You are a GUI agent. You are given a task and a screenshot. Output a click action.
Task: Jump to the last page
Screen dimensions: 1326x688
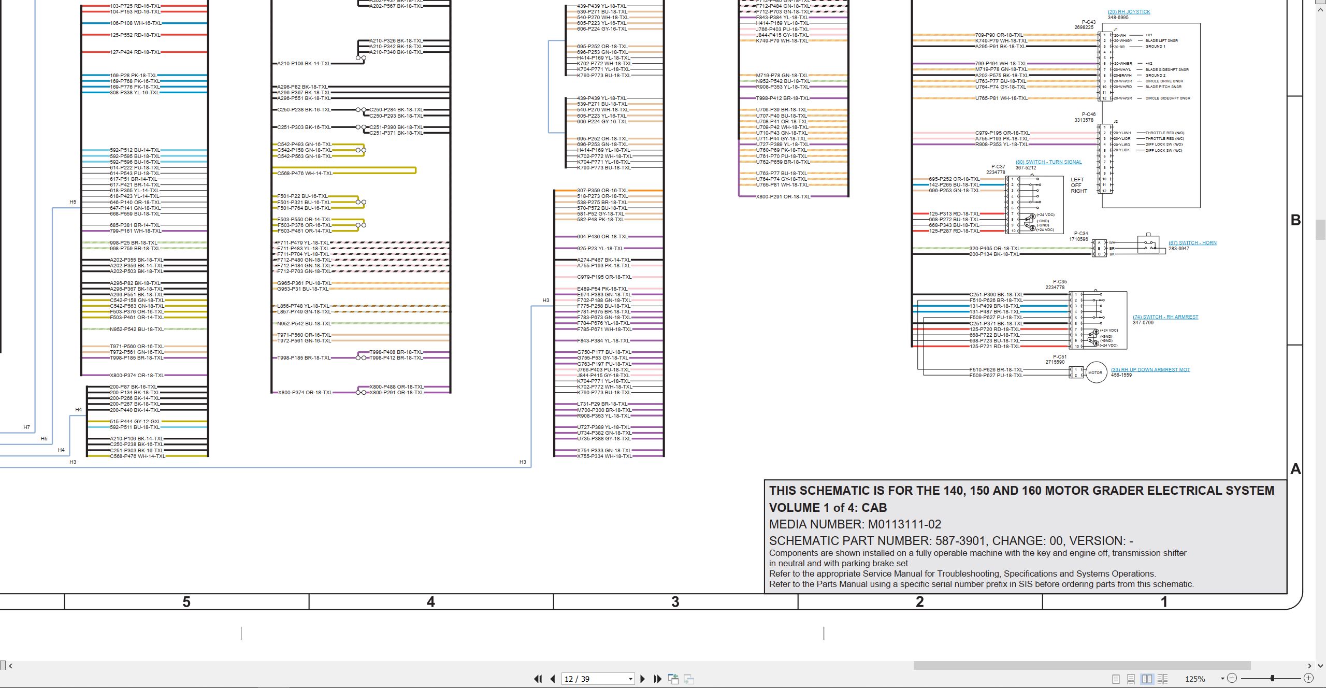(x=658, y=679)
